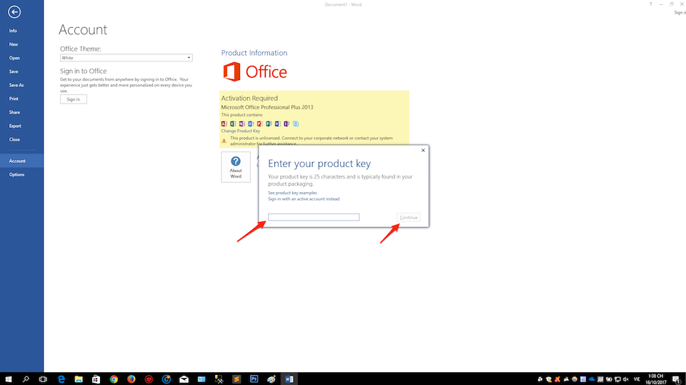Select Close in the sidebar

pos(14,139)
